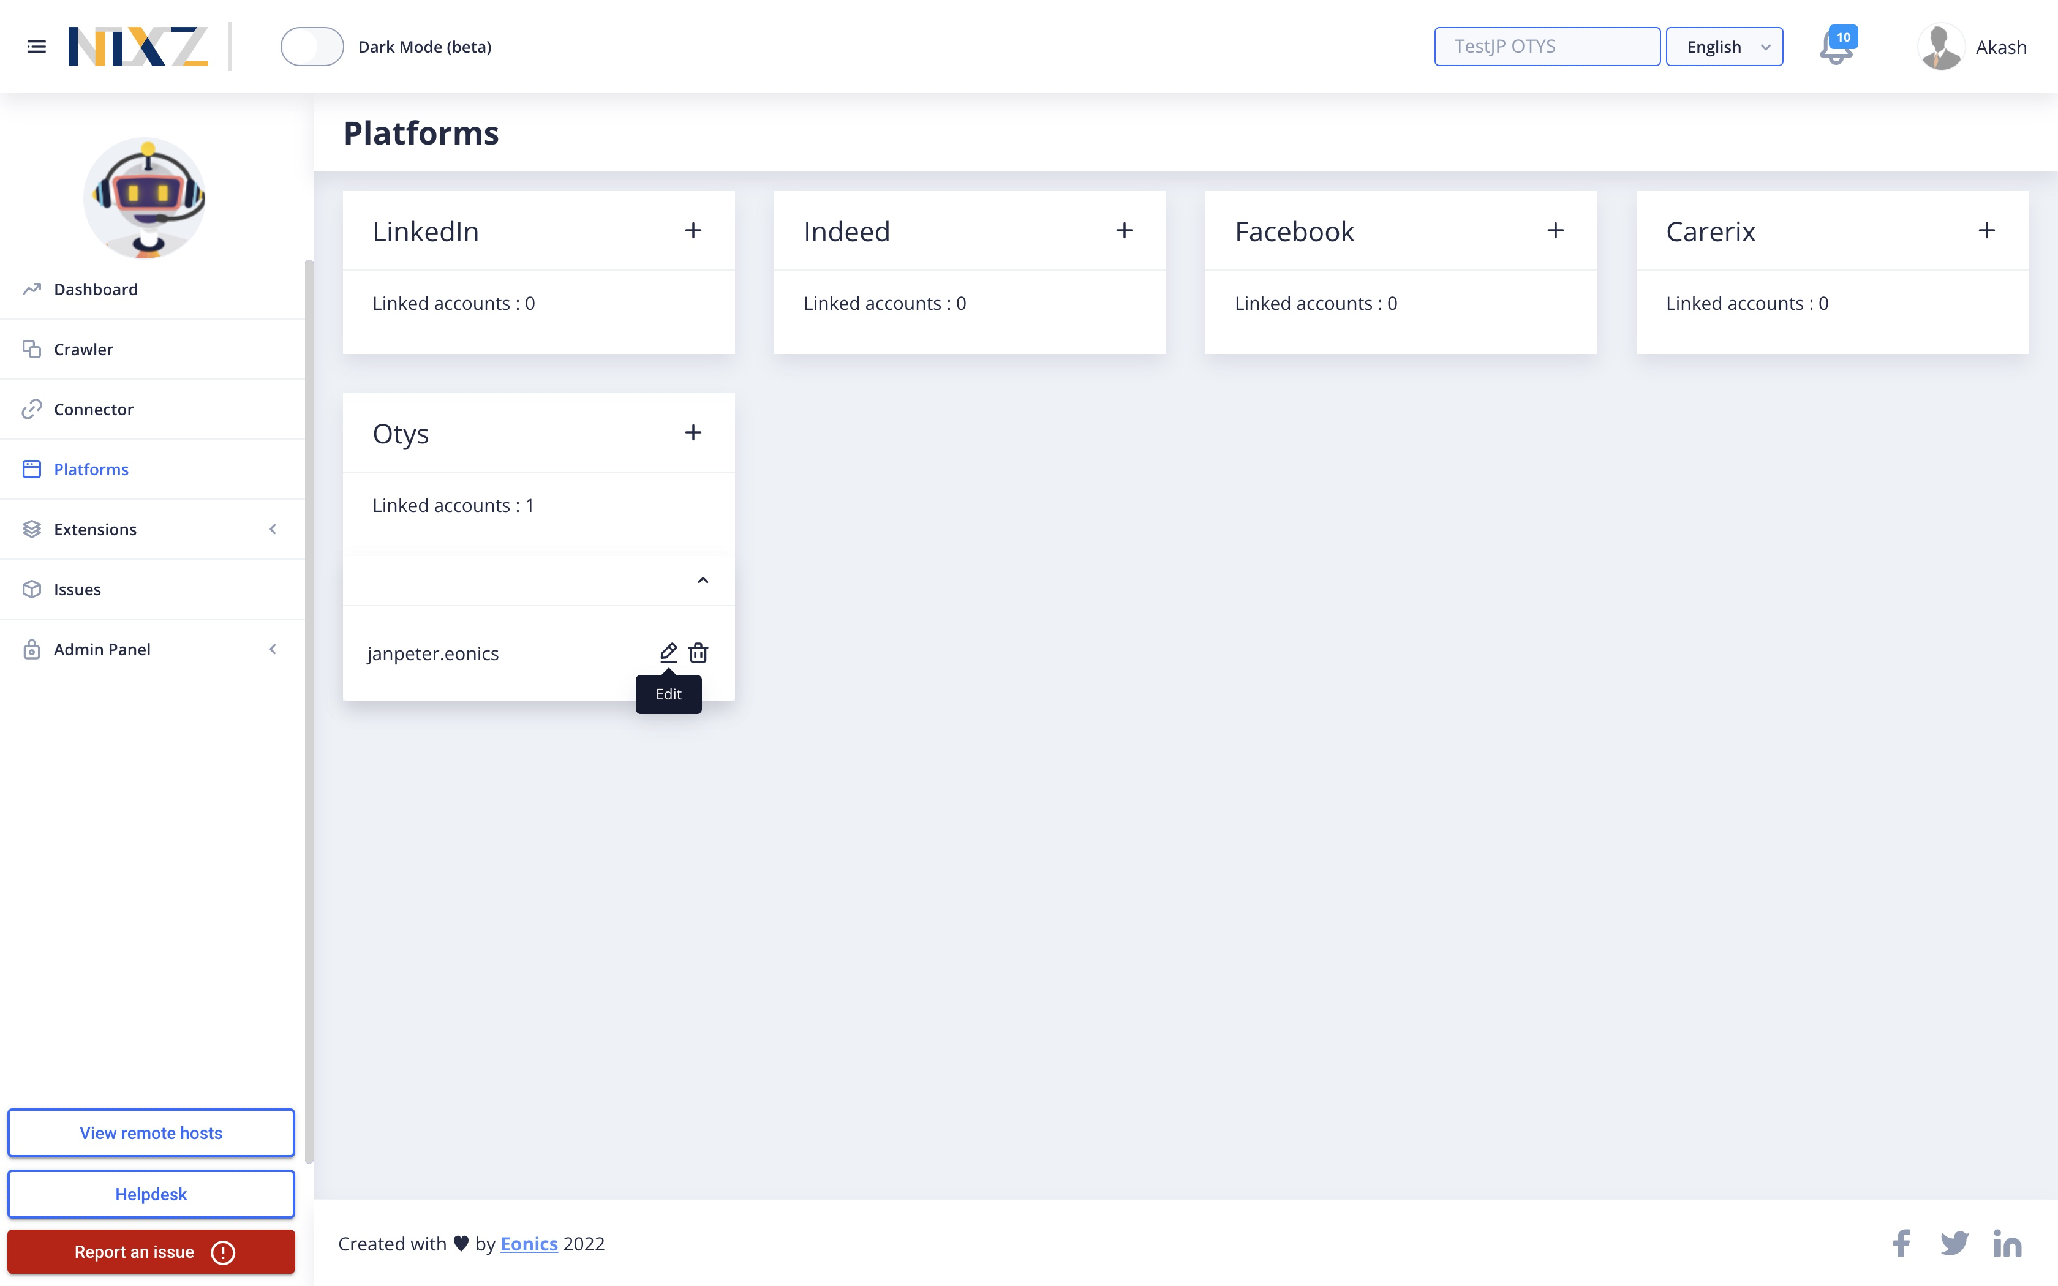Click the Crawler copy icon
2058x1286 pixels.
pyautogui.click(x=31, y=350)
